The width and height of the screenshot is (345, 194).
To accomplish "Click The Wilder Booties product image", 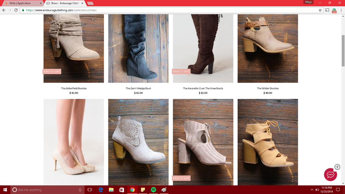I will coord(268,49).
